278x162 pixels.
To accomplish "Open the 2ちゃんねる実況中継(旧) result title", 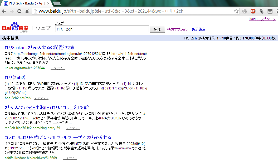I will (47, 108).
